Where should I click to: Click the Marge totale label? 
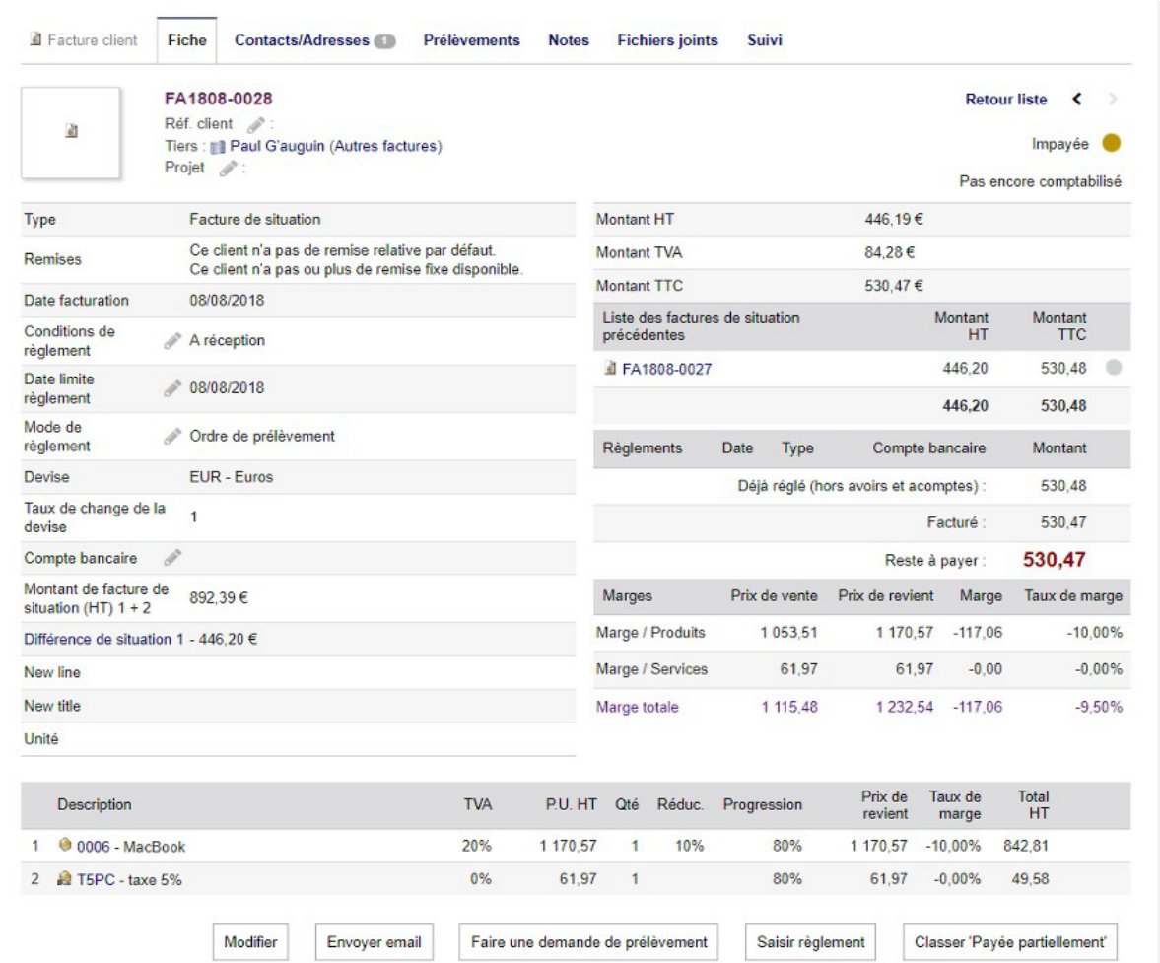point(637,707)
